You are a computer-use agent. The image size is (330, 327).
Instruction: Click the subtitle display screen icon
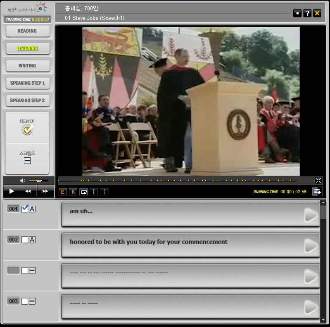(83, 192)
